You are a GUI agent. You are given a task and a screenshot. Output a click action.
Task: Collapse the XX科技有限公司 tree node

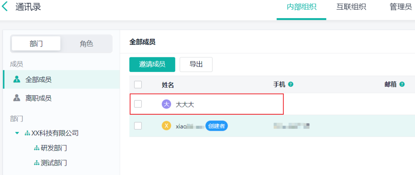[x=17, y=133]
